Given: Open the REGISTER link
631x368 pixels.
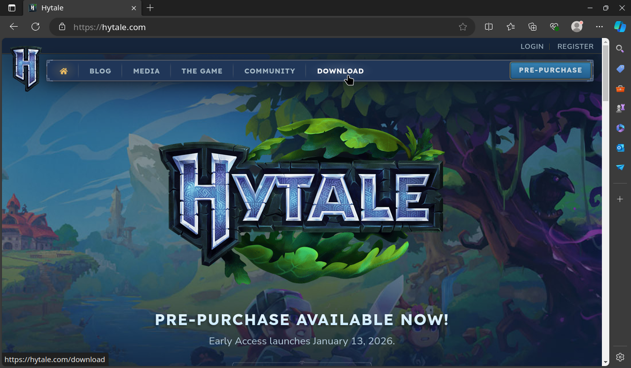Looking at the screenshot, I should (x=575, y=46).
